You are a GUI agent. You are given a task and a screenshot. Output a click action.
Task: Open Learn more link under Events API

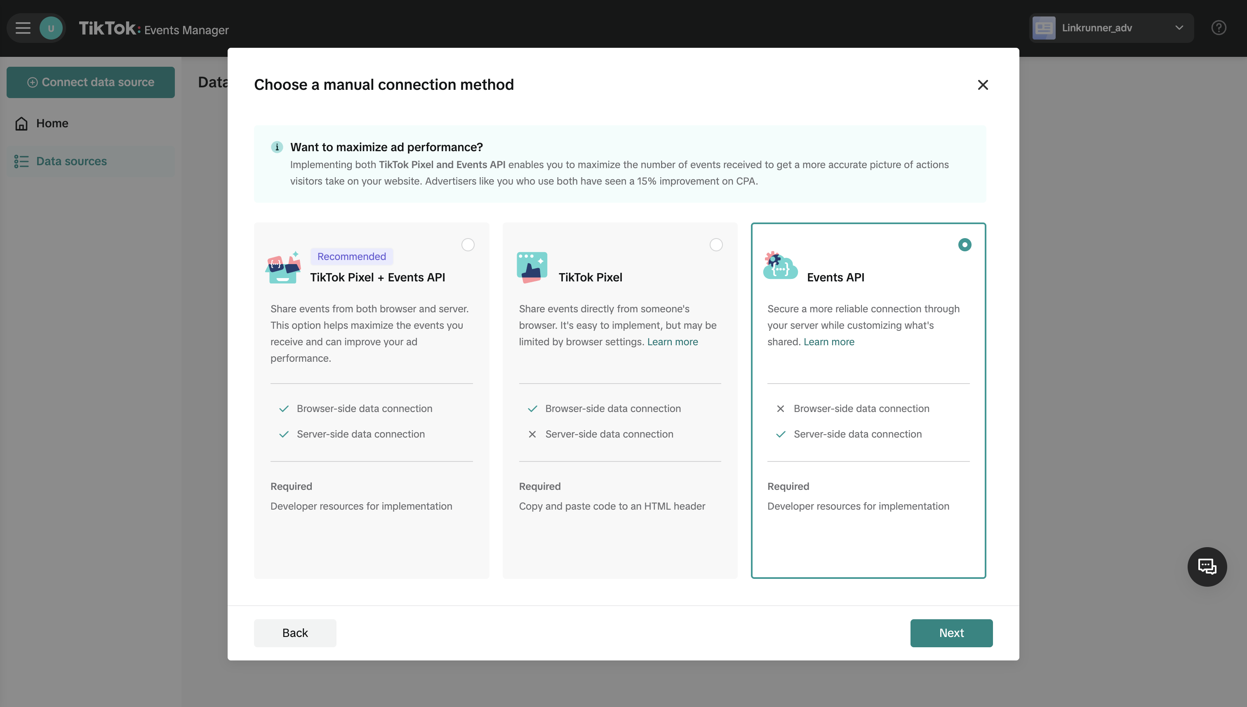829,342
